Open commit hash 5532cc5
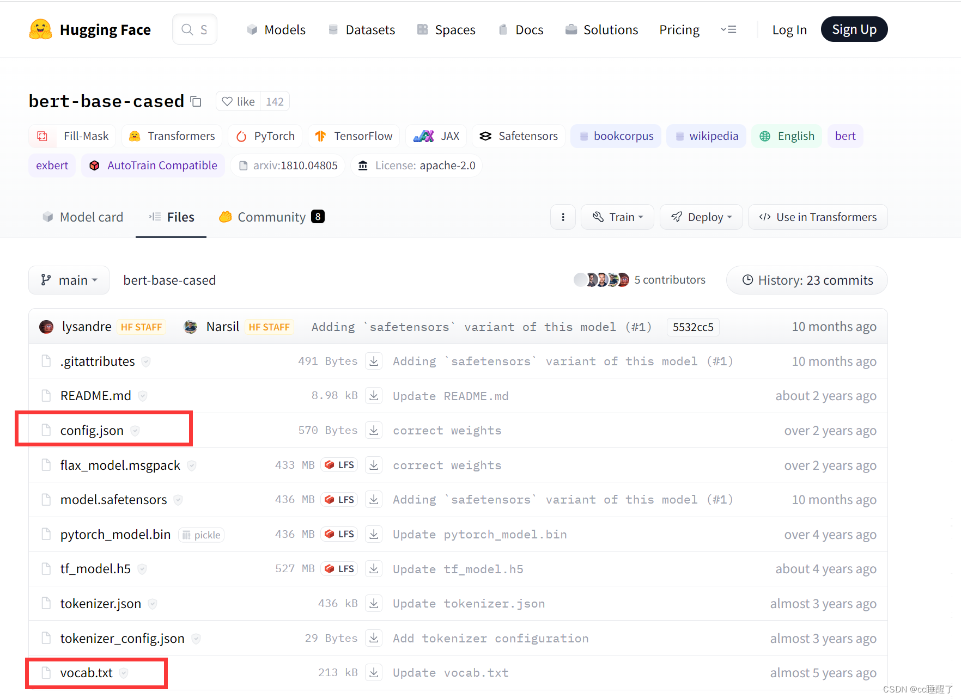Viewport: 961px width, 699px height. coord(693,327)
